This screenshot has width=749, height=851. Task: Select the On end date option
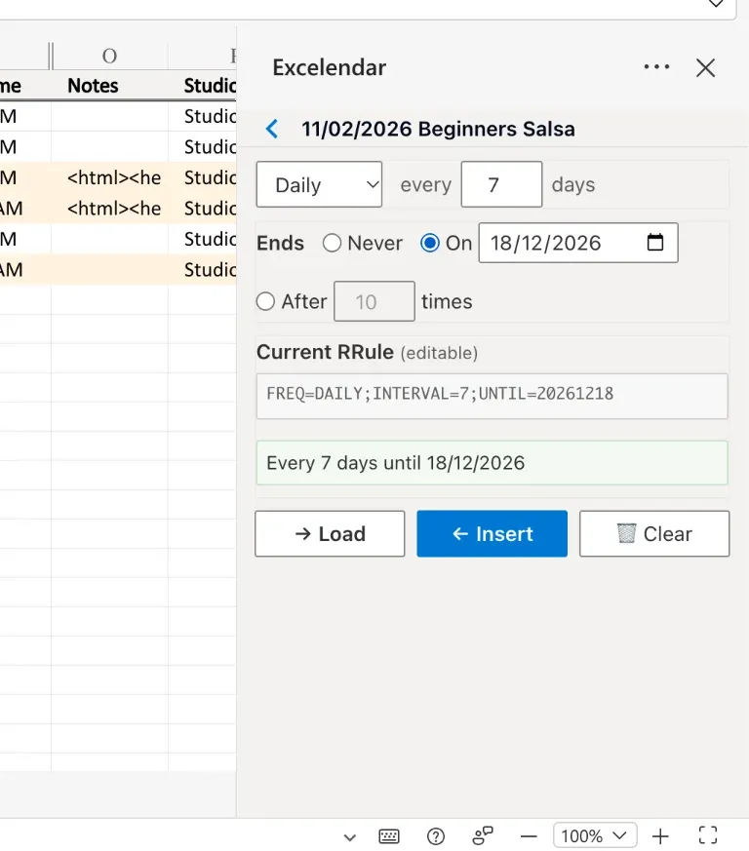(x=430, y=243)
